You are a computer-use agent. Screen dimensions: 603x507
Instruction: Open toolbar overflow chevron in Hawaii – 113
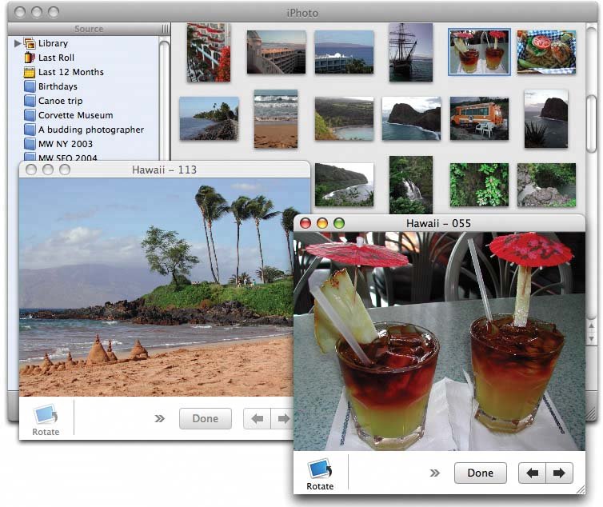pyautogui.click(x=159, y=418)
